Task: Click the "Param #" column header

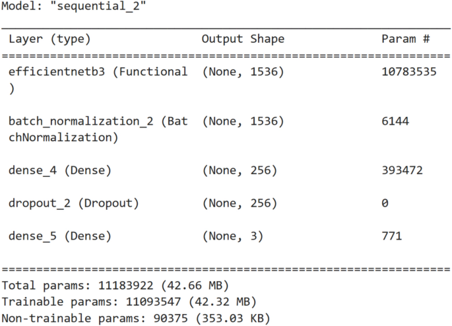Action: [x=405, y=39]
